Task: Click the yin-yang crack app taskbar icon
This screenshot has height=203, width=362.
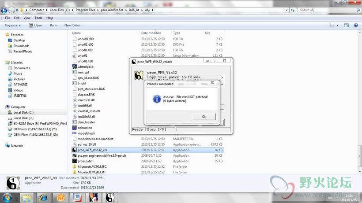Action: pyautogui.click(x=110, y=198)
